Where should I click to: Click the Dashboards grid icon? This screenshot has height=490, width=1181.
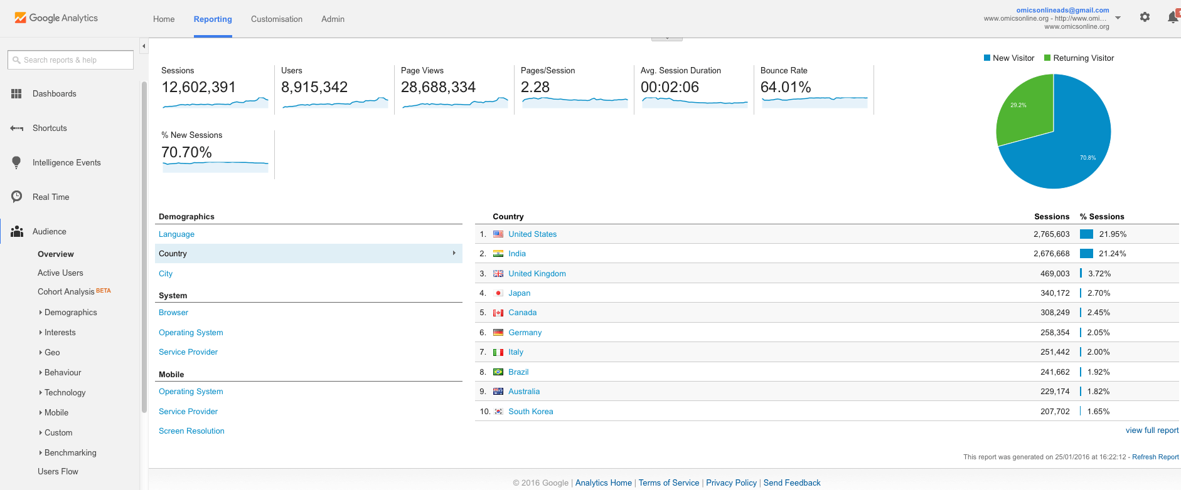(16, 94)
